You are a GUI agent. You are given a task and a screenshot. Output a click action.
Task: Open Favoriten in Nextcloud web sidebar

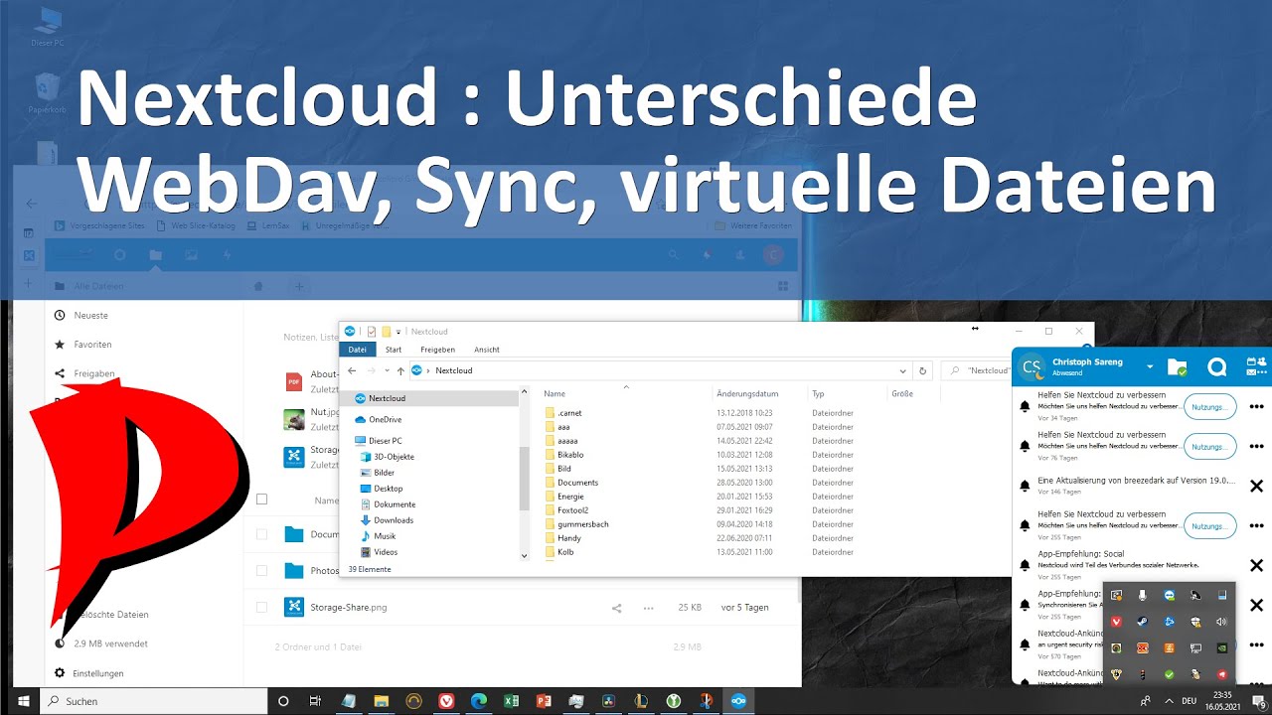coord(92,345)
